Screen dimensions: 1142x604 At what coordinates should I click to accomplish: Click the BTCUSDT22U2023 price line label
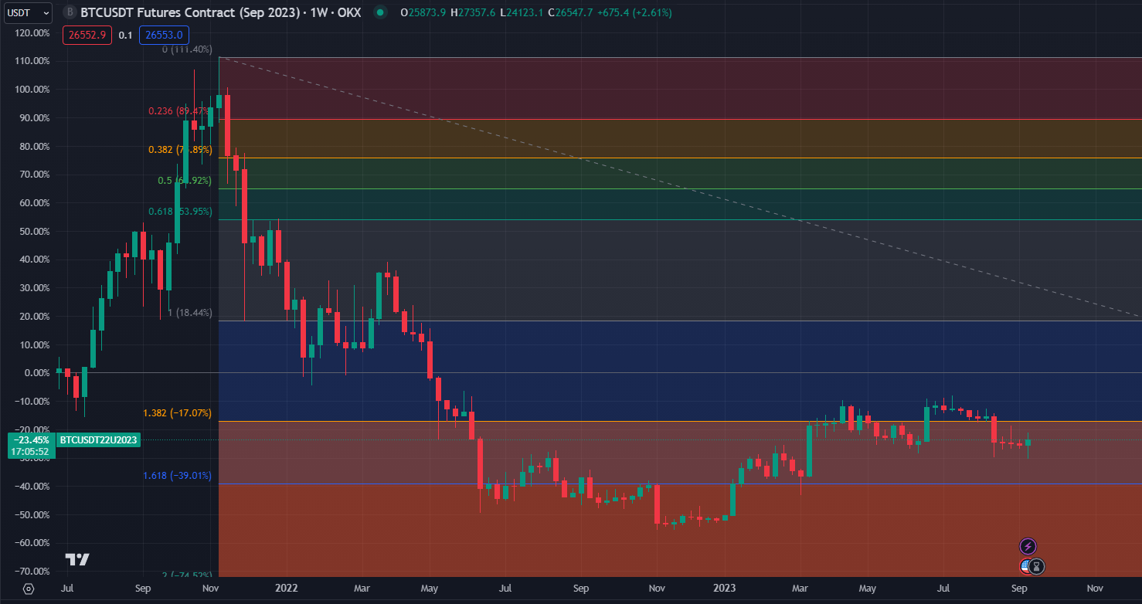(x=98, y=440)
